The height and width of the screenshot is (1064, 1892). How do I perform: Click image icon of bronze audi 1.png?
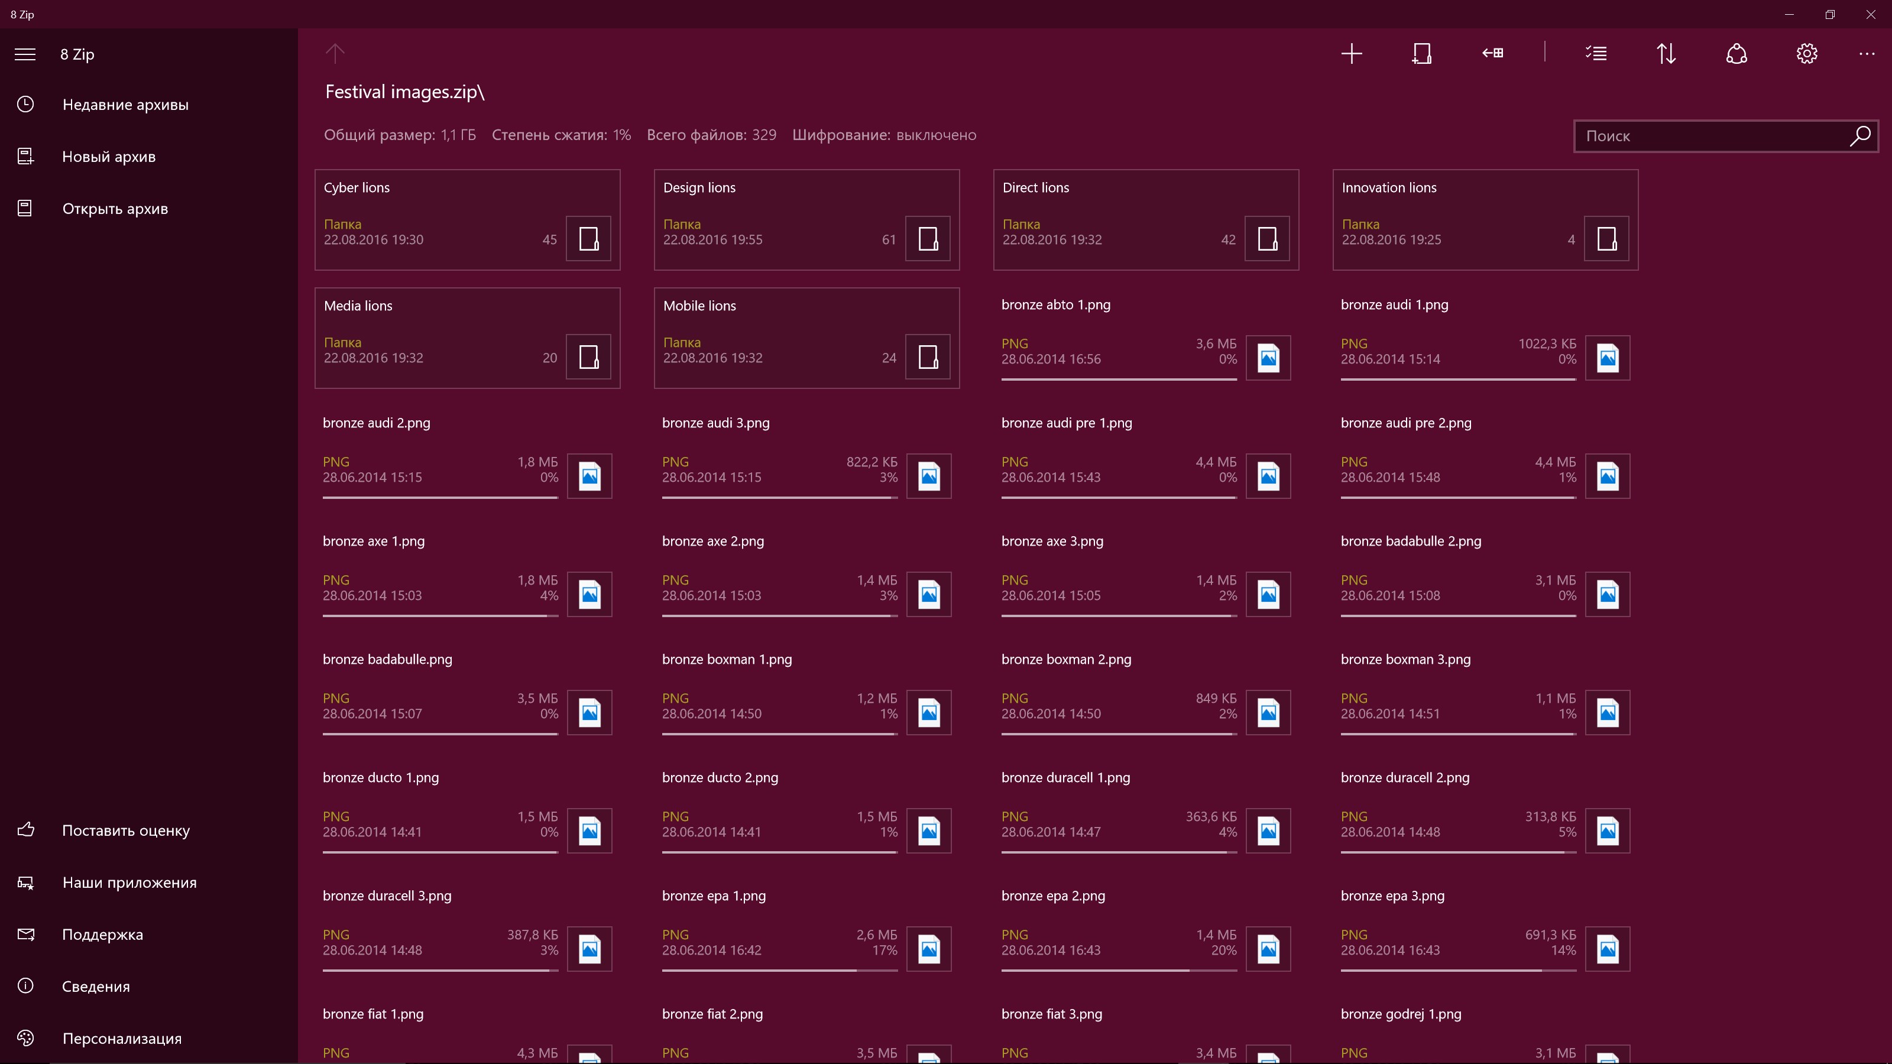1608,358
